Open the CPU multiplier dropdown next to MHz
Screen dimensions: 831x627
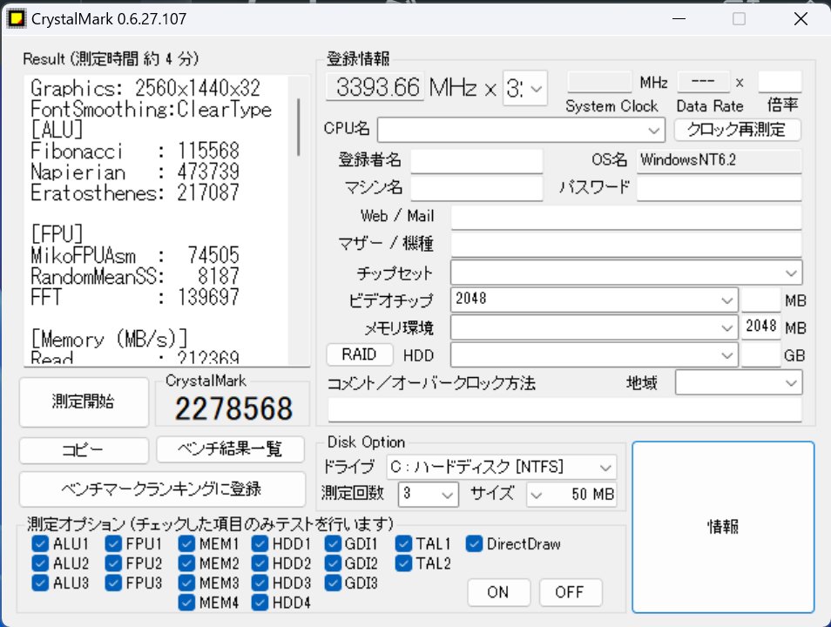[524, 88]
